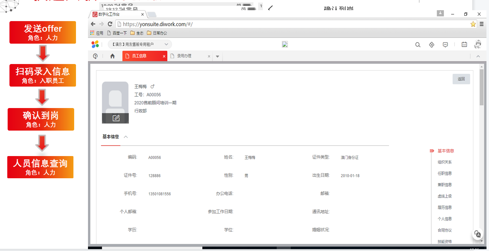This screenshot has height=251, width=489.
Task: Collapse header with the up chevron
Action: click(x=478, y=56)
